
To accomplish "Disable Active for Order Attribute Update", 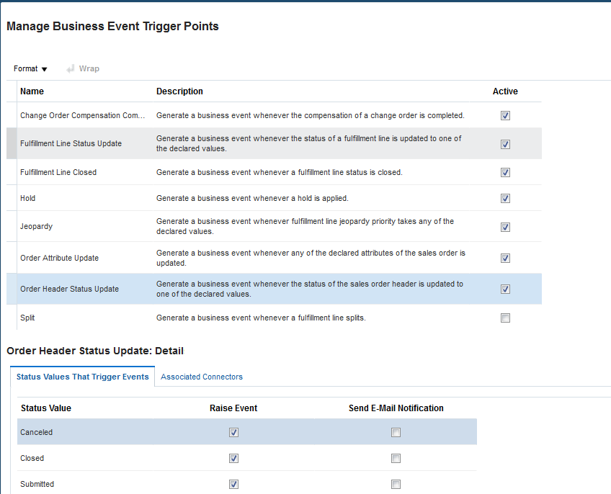I will [x=505, y=258].
